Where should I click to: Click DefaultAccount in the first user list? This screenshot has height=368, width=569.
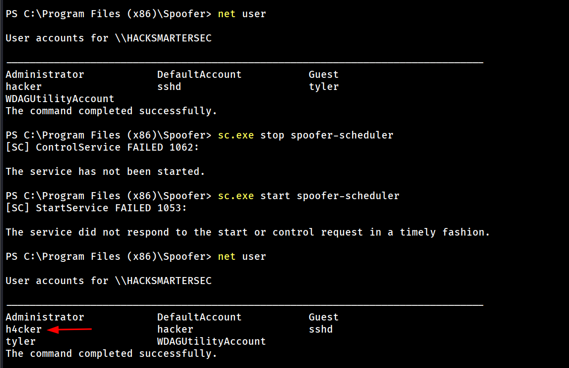pyautogui.click(x=199, y=75)
